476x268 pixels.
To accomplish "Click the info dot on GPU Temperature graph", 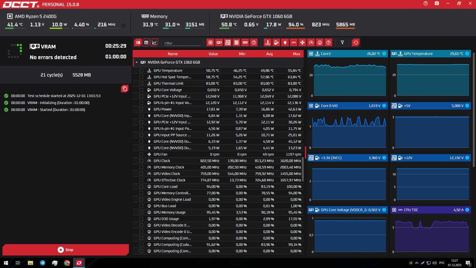I will pyautogui.click(x=467, y=54).
